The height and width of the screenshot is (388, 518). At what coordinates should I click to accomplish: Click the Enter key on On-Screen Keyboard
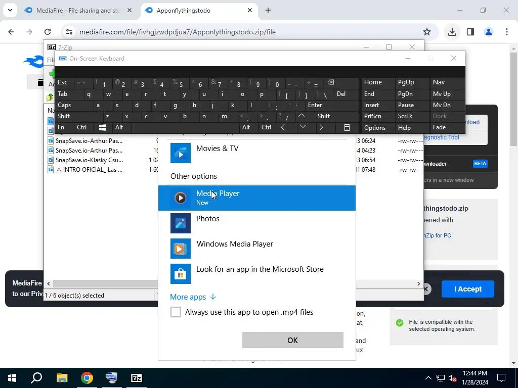click(x=332, y=105)
